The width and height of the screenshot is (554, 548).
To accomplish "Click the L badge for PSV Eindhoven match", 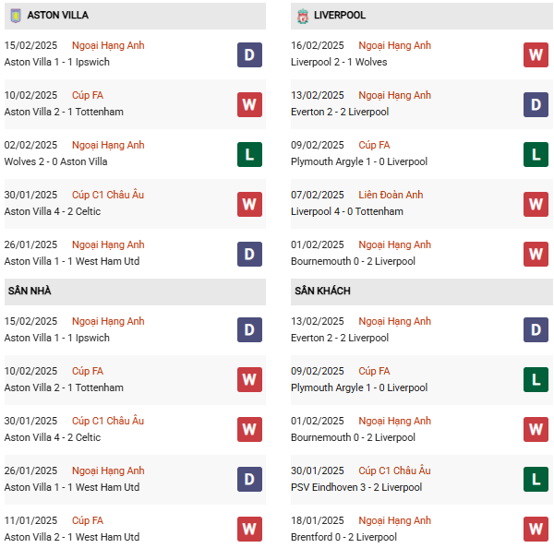I will [536, 480].
